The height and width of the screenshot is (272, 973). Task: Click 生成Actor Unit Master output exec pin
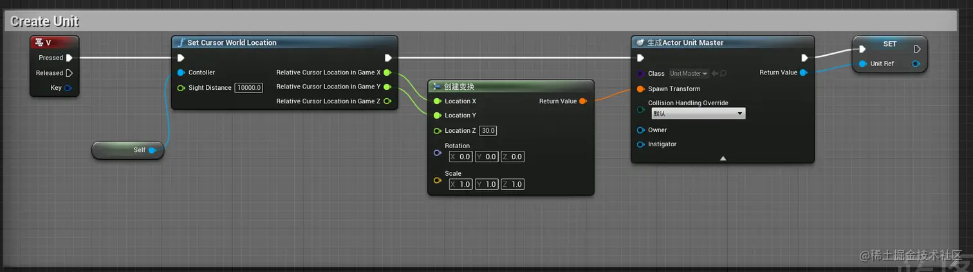coord(804,58)
